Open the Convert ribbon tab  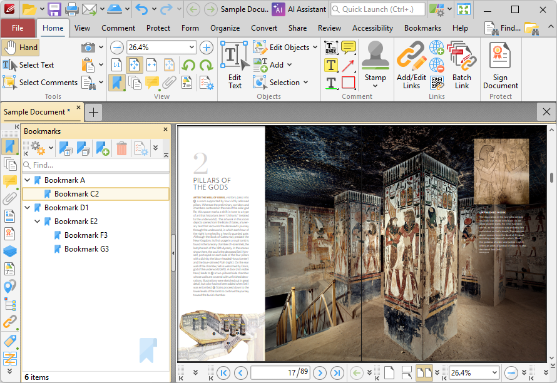click(264, 28)
